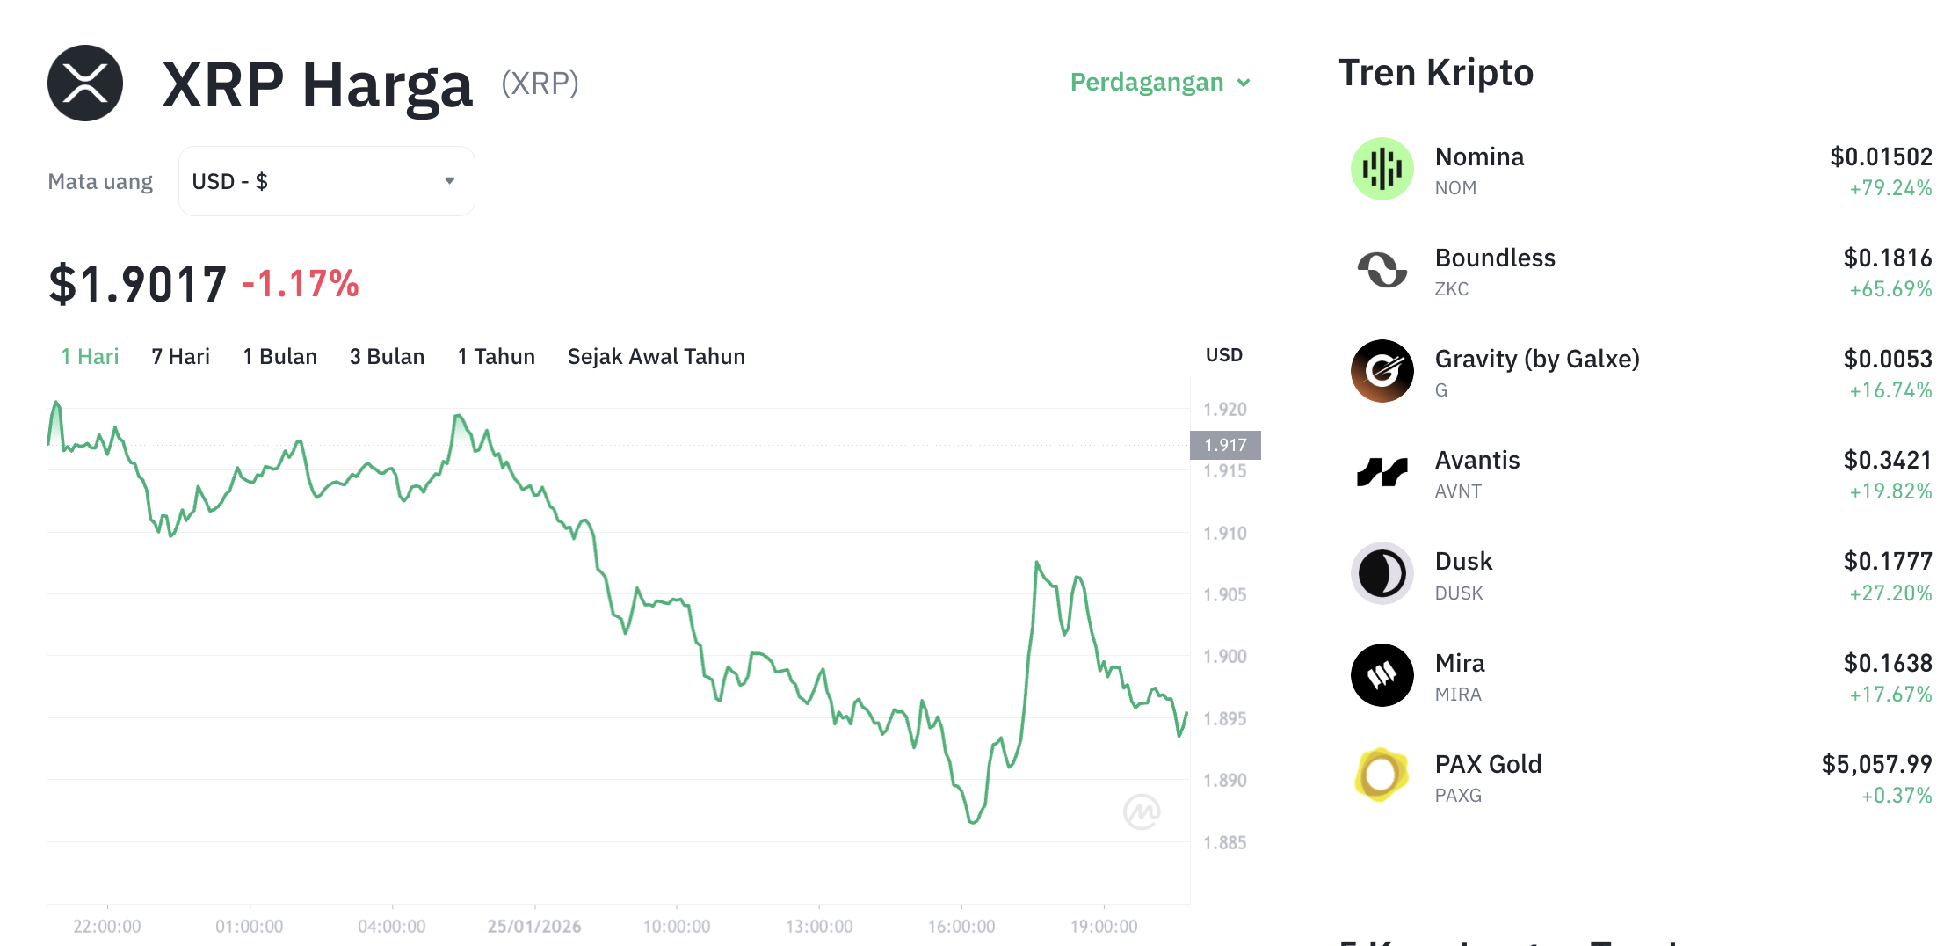Screen dimensions: 1944x946
Task: Click the Tren Kripto heading
Action: (1436, 72)
